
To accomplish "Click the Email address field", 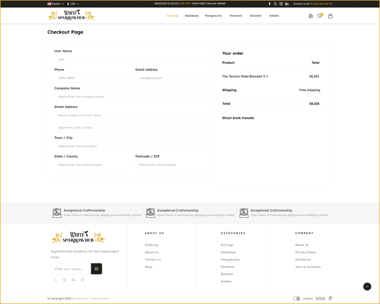I will [172, 78].
